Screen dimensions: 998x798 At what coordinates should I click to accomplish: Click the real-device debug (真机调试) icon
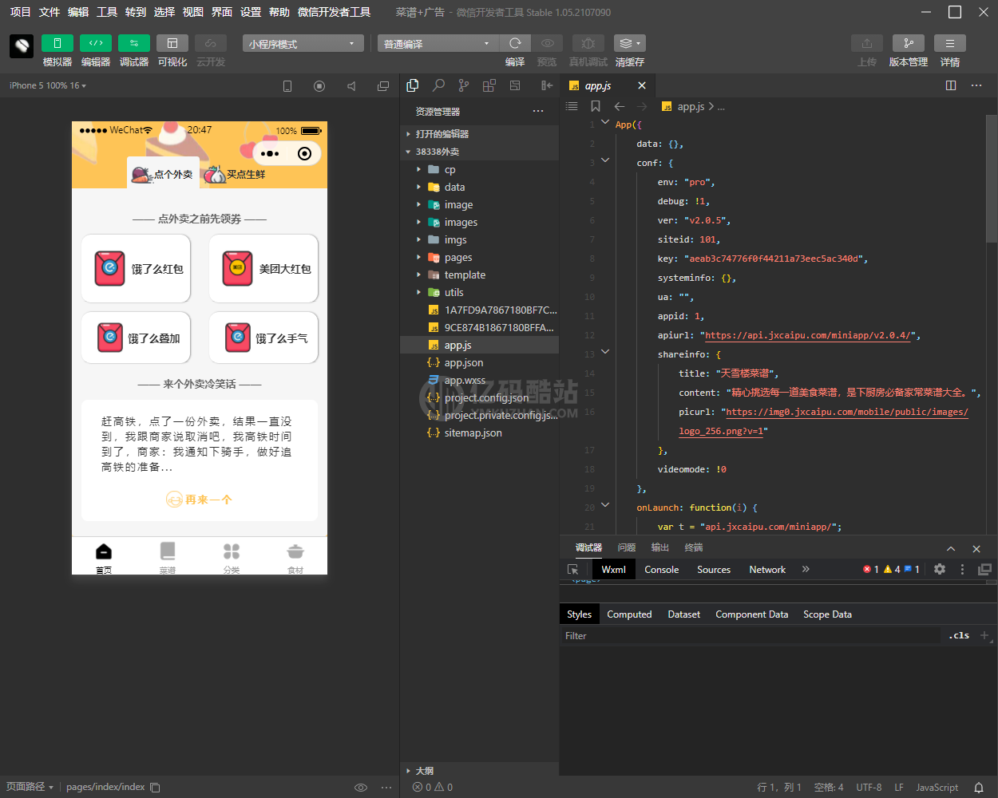(588, 43)
